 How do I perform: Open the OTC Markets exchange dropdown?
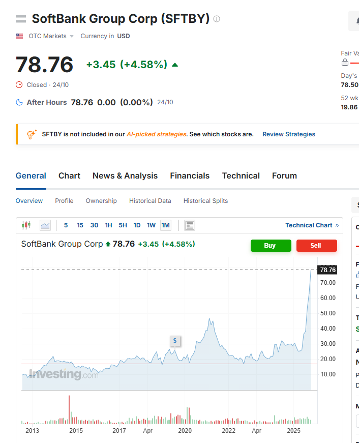coord(51,36)
